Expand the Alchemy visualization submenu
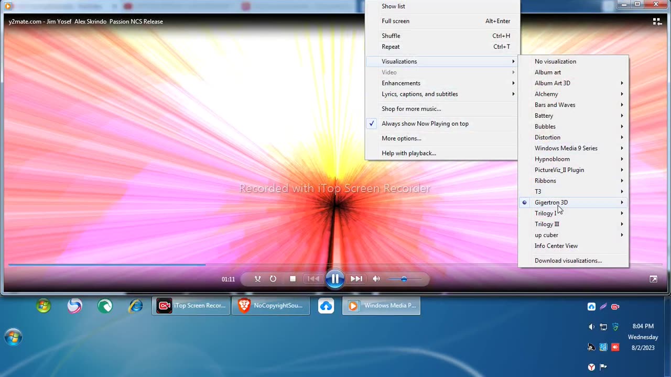This screenshot has width=671, height=377. [573, 94]
